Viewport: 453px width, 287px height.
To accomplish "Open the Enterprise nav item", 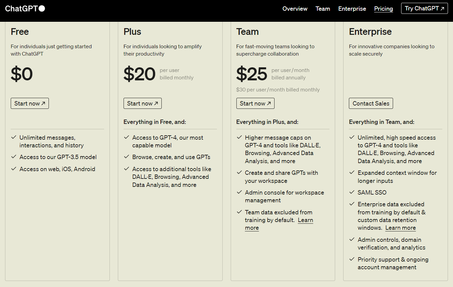I will 352,9.
